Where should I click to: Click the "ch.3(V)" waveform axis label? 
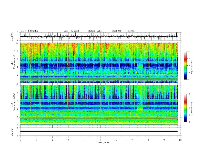point(12,132)
